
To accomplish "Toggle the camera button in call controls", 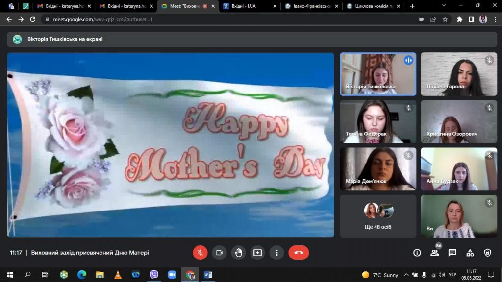I will coord(219,253).
